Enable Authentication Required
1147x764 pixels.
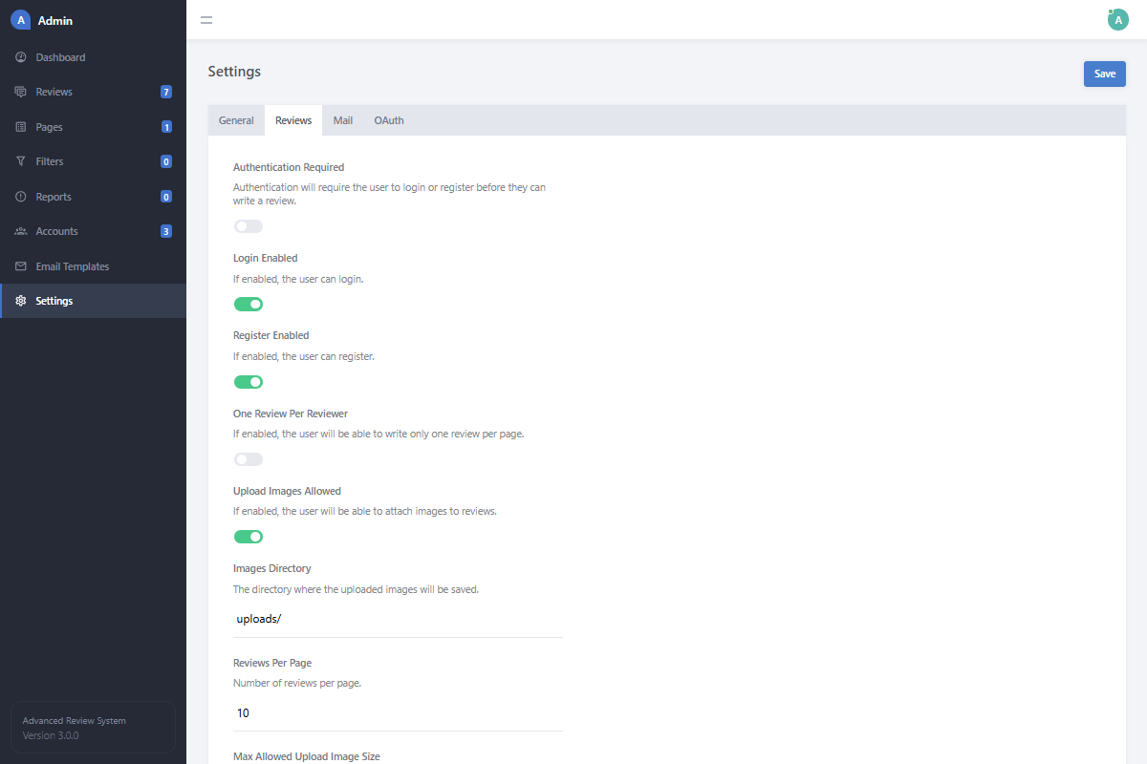point(249,226)
